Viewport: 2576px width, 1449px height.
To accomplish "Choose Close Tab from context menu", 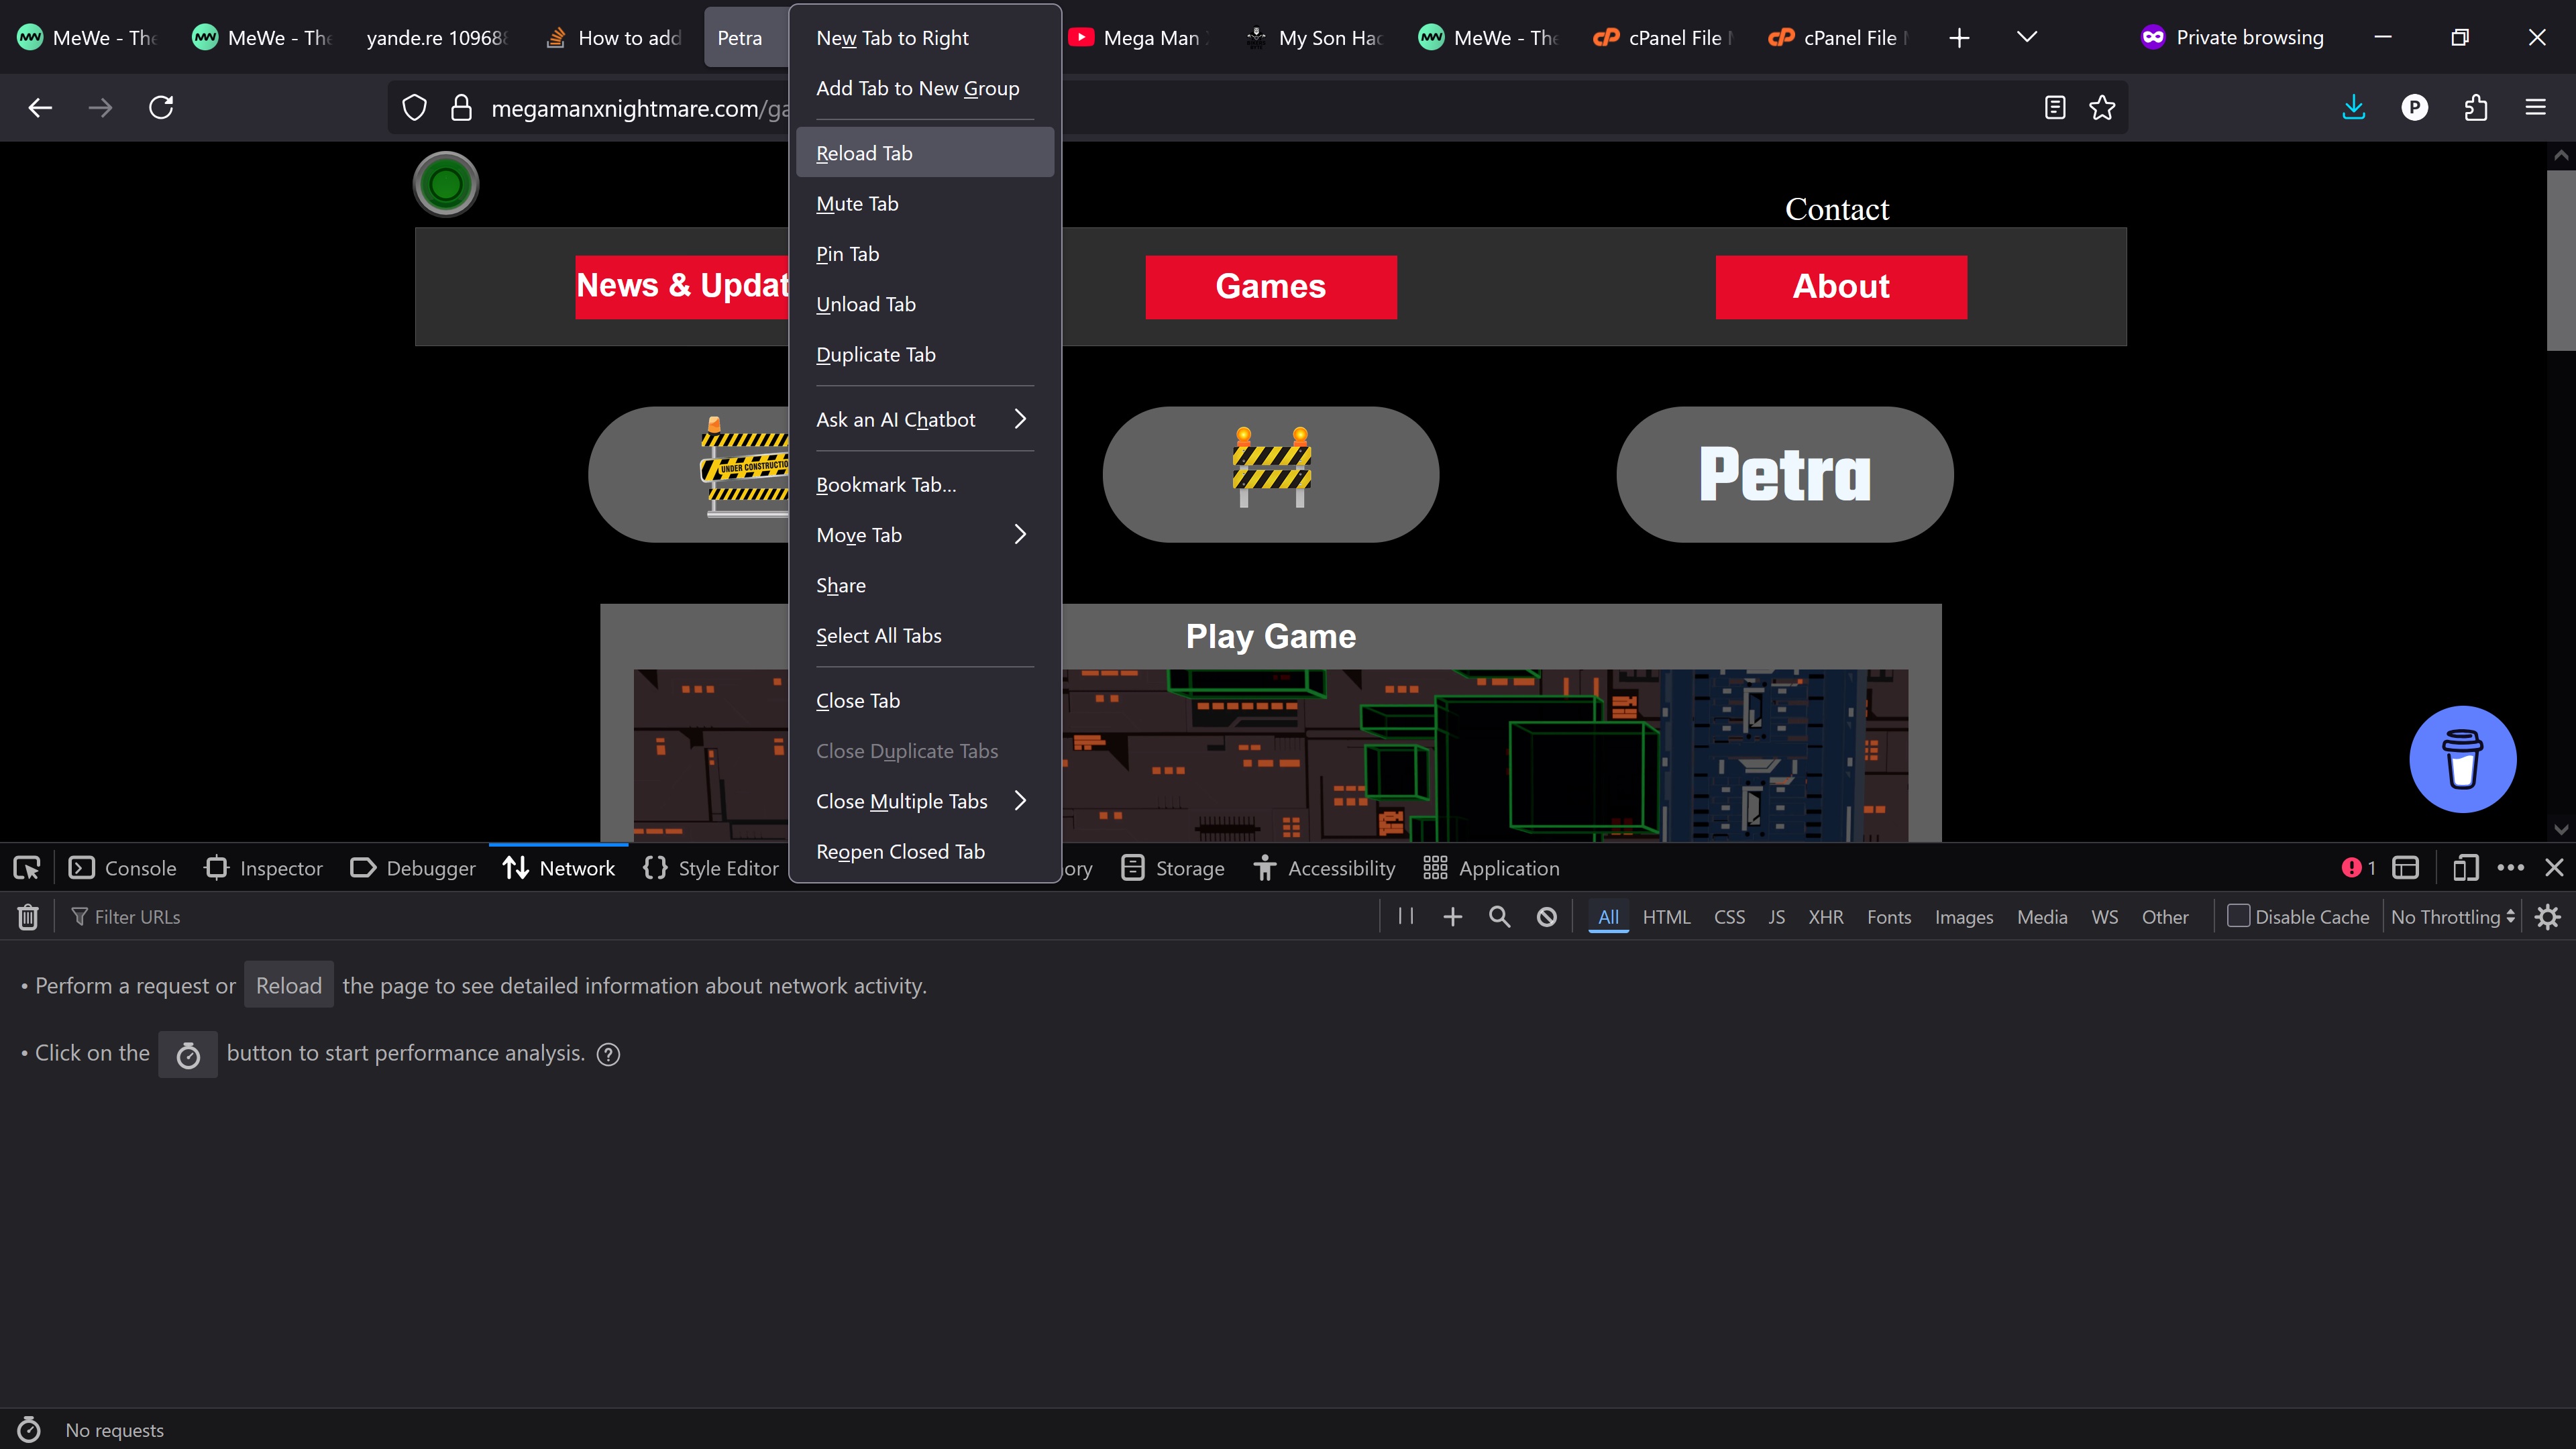I will click(924, 701).
